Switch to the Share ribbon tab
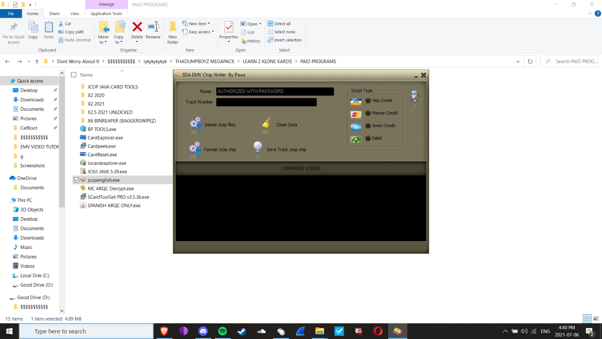 (54, 14)
